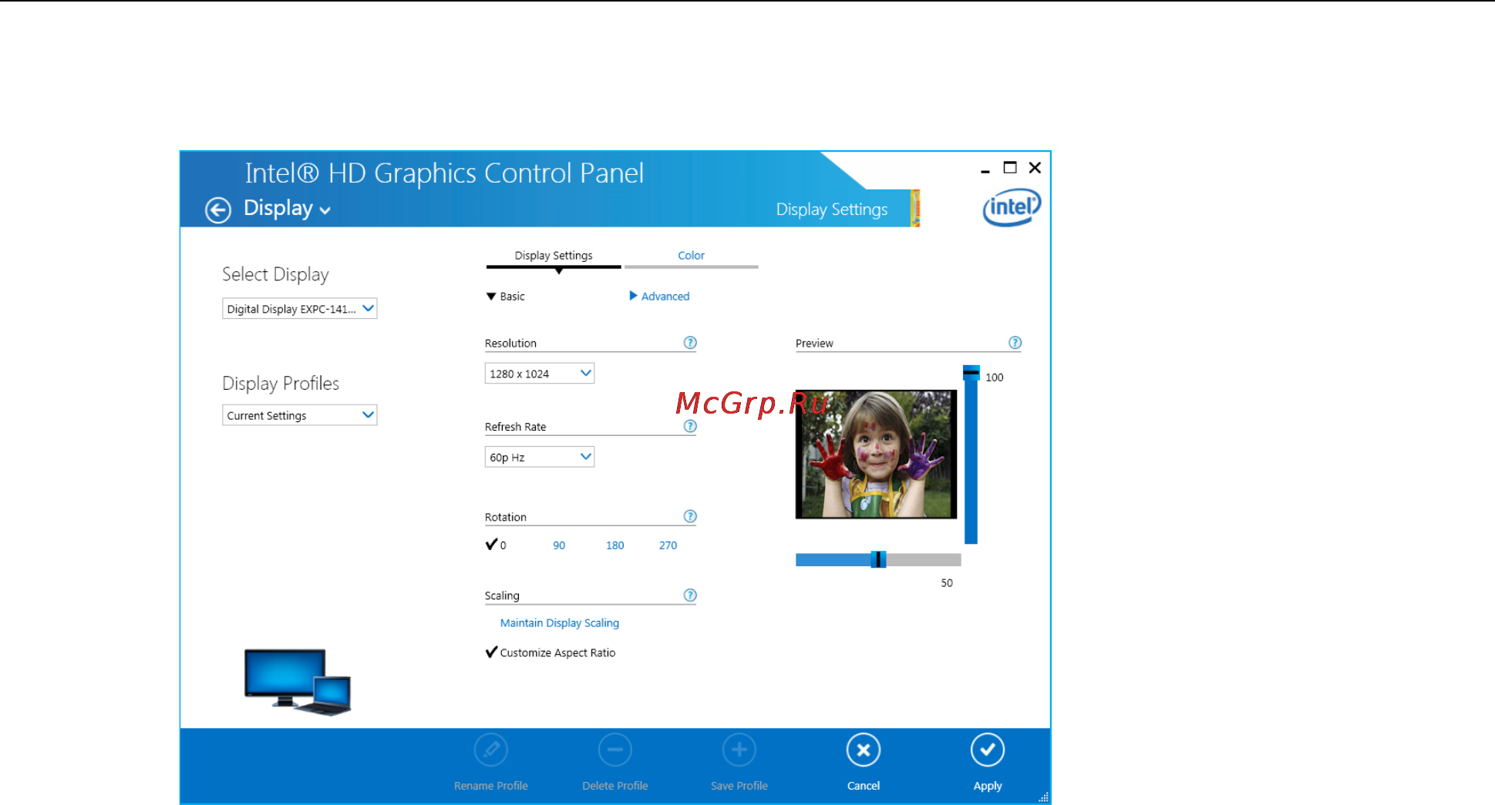Open the Refresh Rate 60p Hz dropdown
This screenshot has height=805, width=1495.
(540, 457)
